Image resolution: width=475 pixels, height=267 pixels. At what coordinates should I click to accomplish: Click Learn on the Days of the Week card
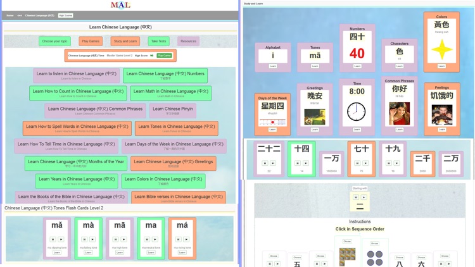point(272,130)
